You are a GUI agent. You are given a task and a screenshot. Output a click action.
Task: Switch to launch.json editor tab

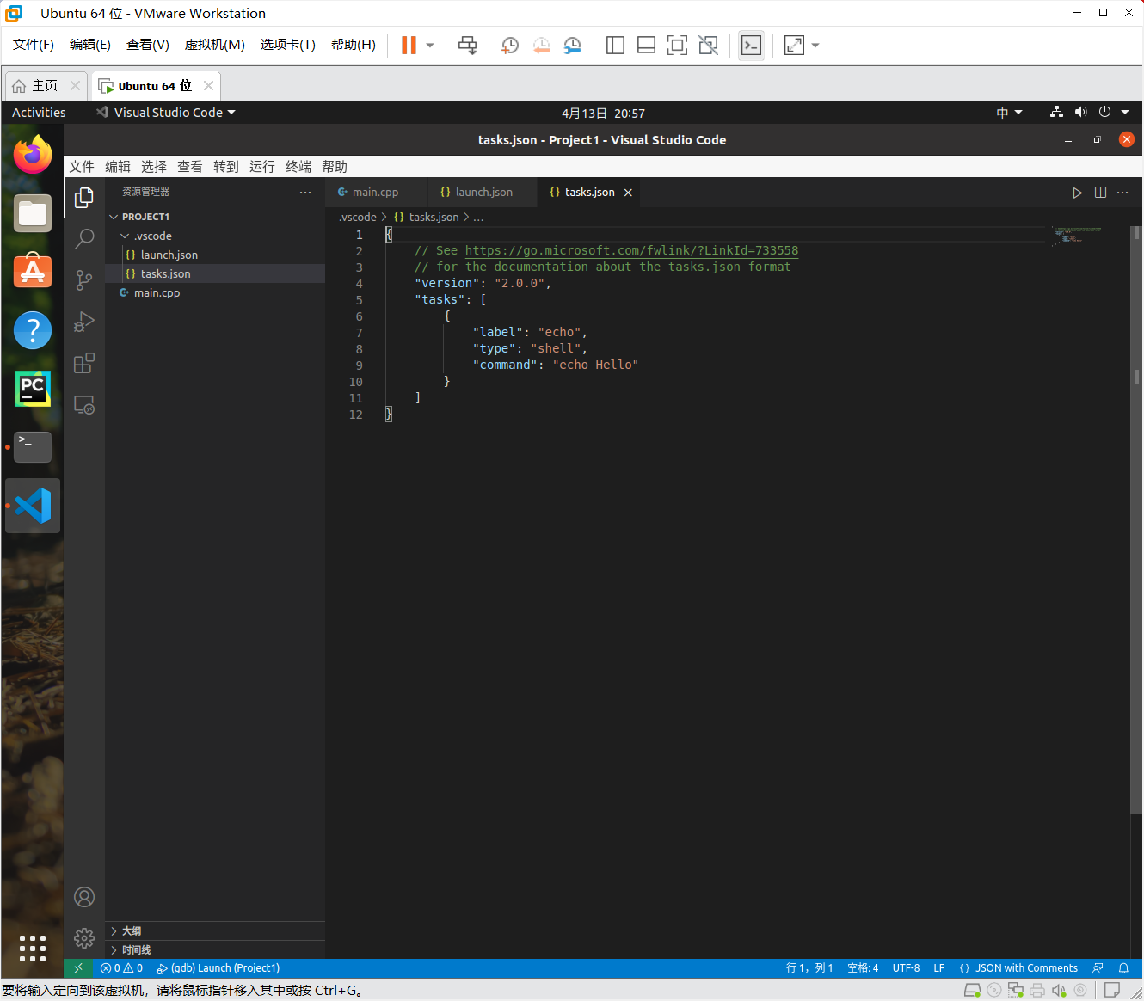[x=483, y=193]
